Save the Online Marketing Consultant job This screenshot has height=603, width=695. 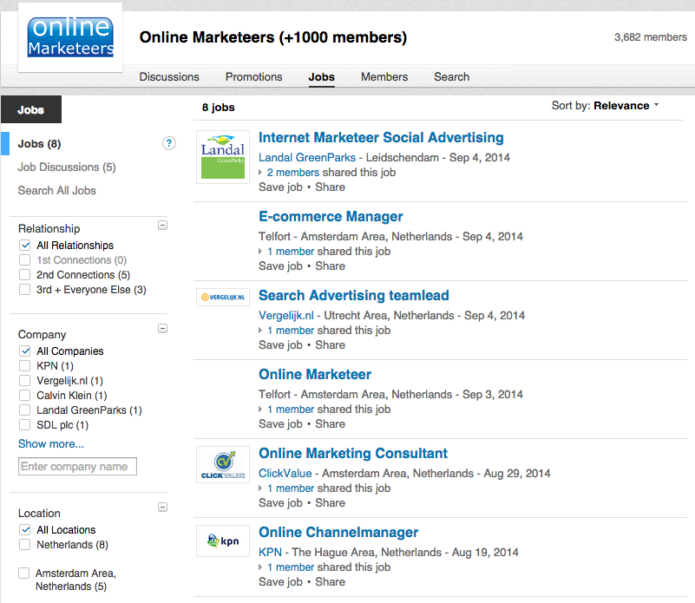280,503
